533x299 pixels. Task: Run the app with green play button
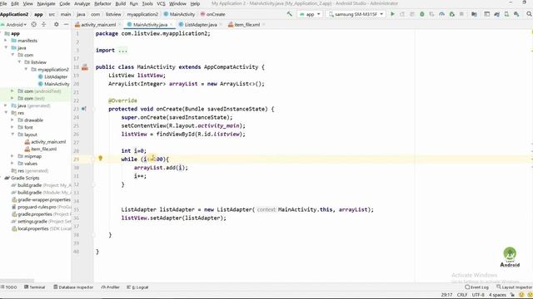[392, 14]
